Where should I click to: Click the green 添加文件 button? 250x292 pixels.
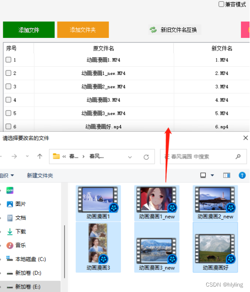coord(29,30)
